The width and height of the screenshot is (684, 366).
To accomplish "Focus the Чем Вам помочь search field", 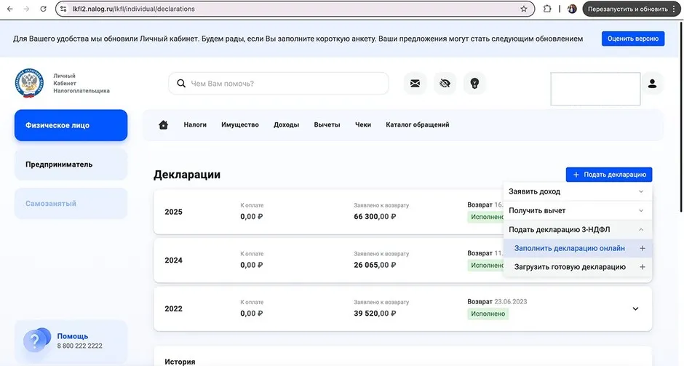I will 278,84.
